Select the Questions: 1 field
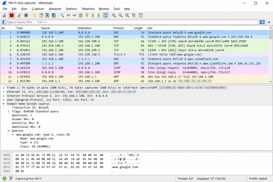Screen dimensions: 273x182 click(22, 115)
